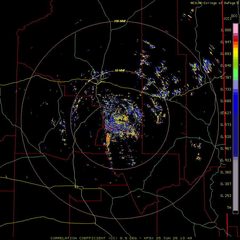Click the NEXLAB-College of DuPage title text
The height and width of the screenshot is (240, 240).
click(213, 3)
